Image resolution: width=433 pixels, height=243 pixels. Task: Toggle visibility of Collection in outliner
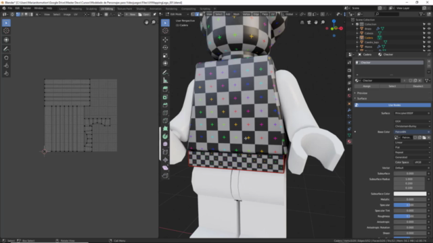pyautogui.click(x=429, y=24)
